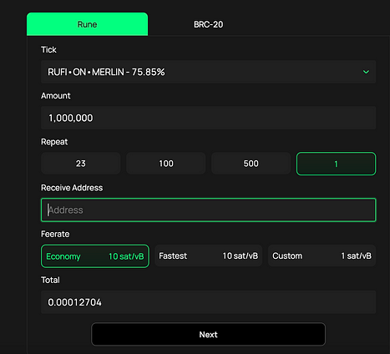This screenshot has width=390, height=354.
Task: Click the Tick label
Action: (48, 49)
